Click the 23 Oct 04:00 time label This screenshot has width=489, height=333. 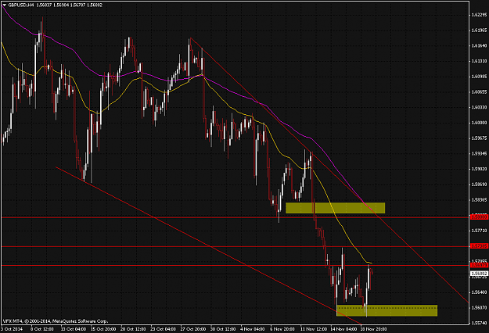163,329
